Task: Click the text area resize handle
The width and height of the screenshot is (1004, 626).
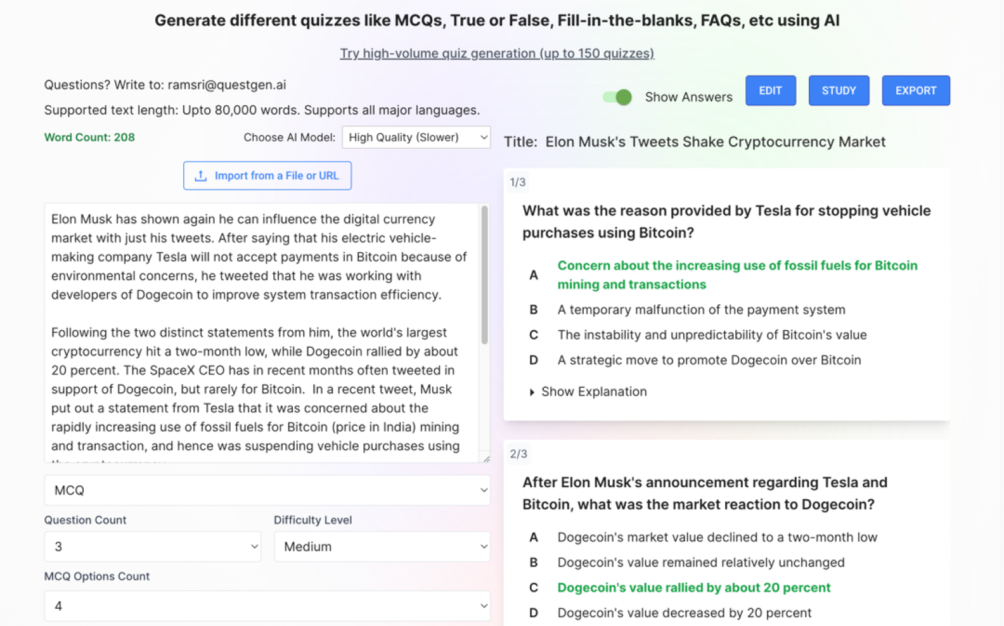Action: pyautogui.click(x=486, y=458)
